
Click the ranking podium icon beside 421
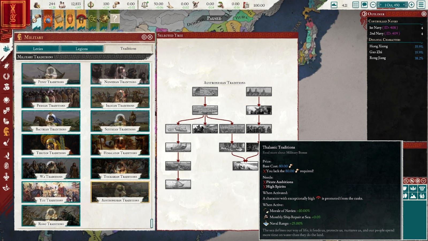click(x=334, y=5)
